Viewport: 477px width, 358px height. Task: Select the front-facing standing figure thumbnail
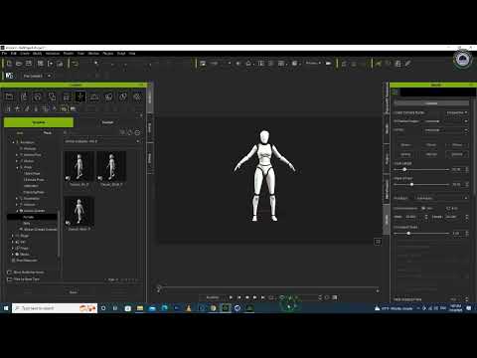79,211
